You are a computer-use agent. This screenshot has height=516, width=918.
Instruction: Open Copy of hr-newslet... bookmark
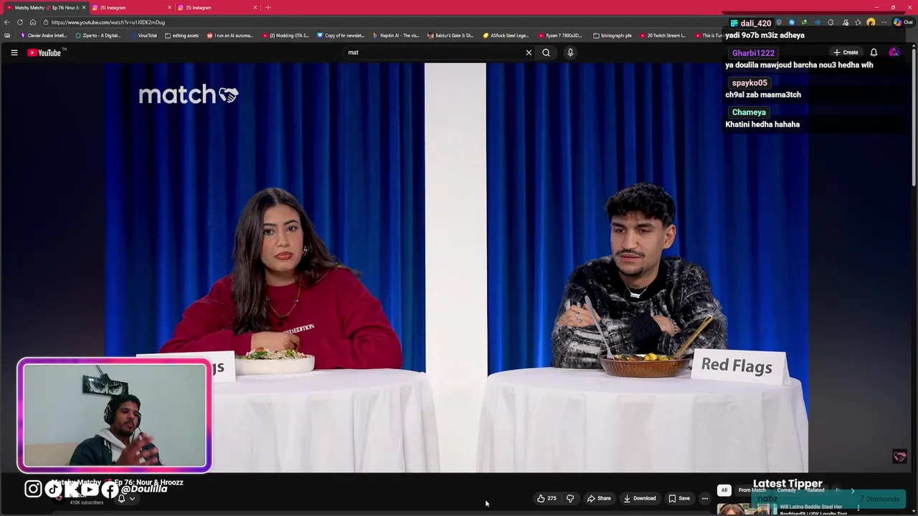click(x=341, y=35)
